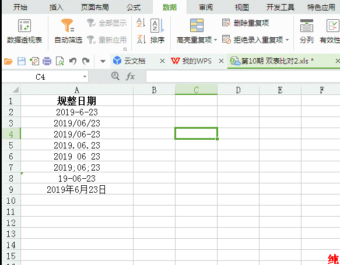Select cell with 规整日期 header
The width and height of the screenshot is (340, 265).
point(77,101)
